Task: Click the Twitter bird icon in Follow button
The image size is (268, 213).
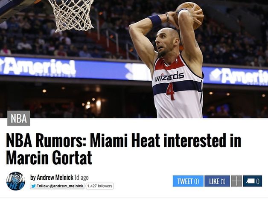Action: (33, 186)
